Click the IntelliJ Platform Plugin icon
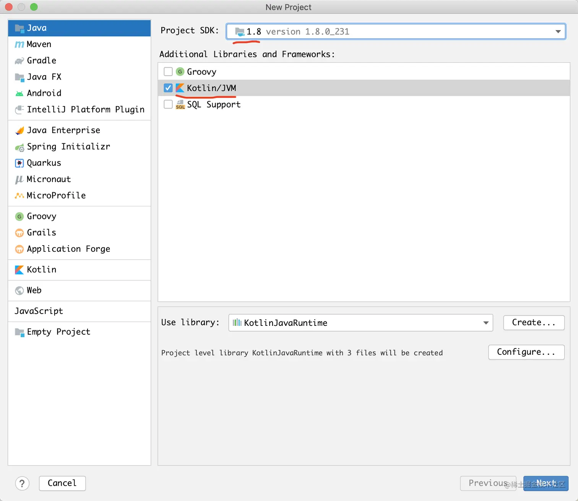Screen dimensions: 578x501 19,110
